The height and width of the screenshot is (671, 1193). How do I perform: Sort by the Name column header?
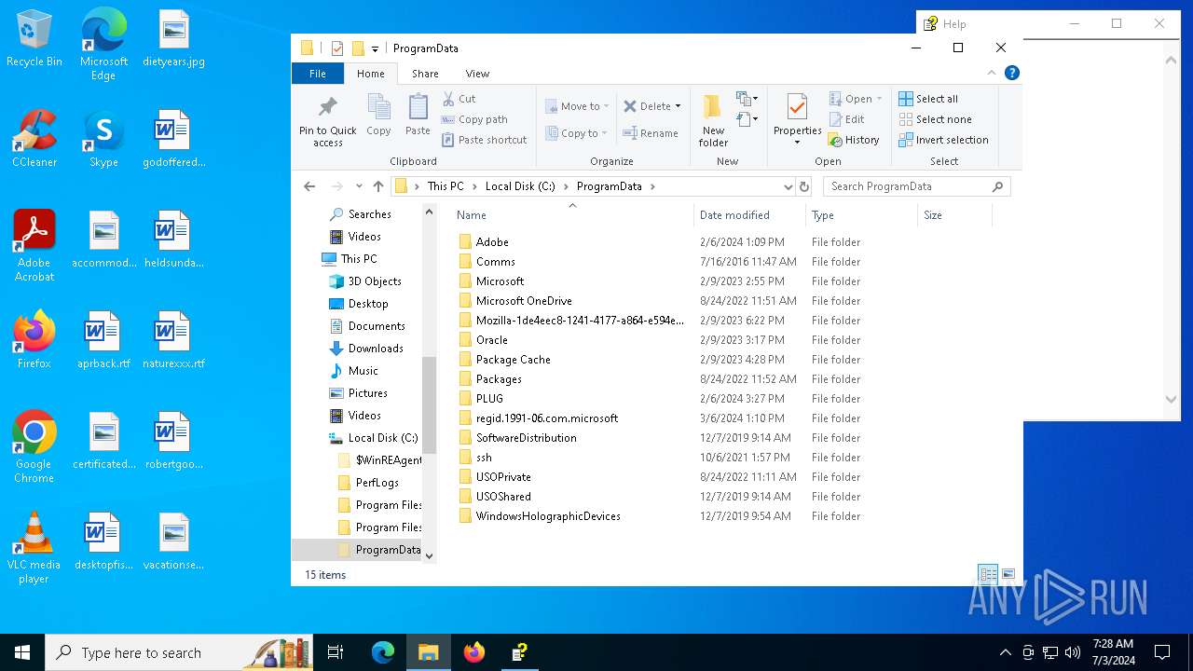click(x=572, y=215)
